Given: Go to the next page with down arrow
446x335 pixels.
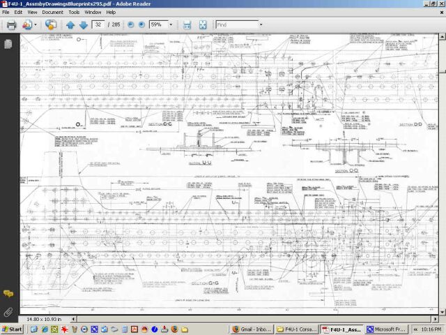Looking at the screenshot, I should click(x=83, y=24).
